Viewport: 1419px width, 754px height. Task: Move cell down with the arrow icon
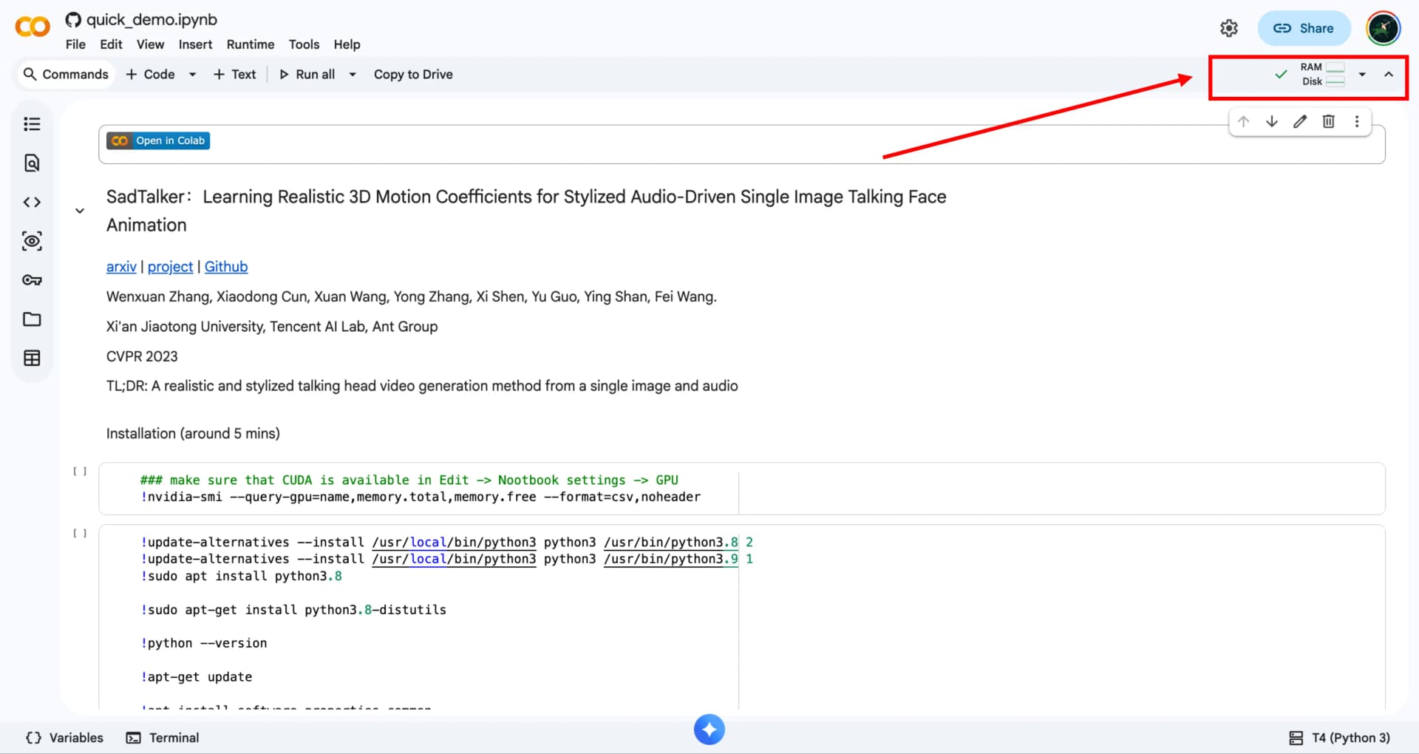tap(1271, 122)
